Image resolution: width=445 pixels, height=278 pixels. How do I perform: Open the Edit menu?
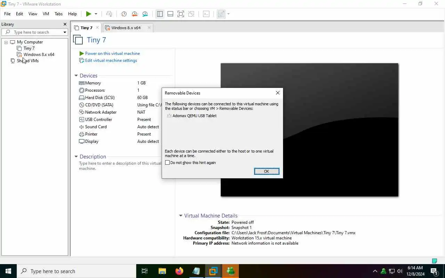point(19,14)
